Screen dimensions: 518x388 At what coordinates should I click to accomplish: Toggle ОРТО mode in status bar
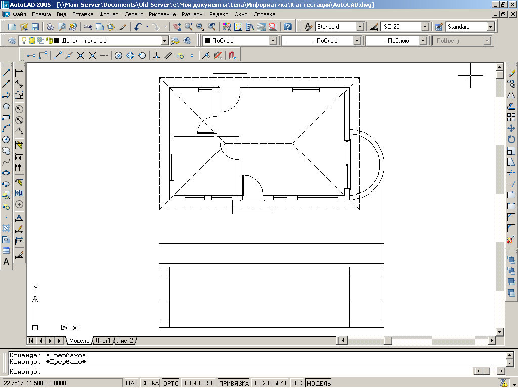(171, 383)
